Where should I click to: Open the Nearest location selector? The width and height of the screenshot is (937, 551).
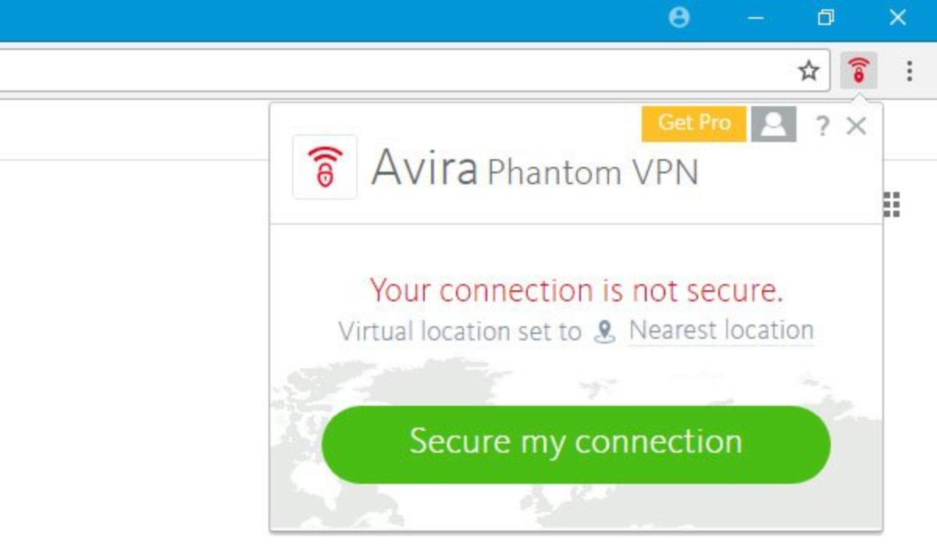(721, 330)
